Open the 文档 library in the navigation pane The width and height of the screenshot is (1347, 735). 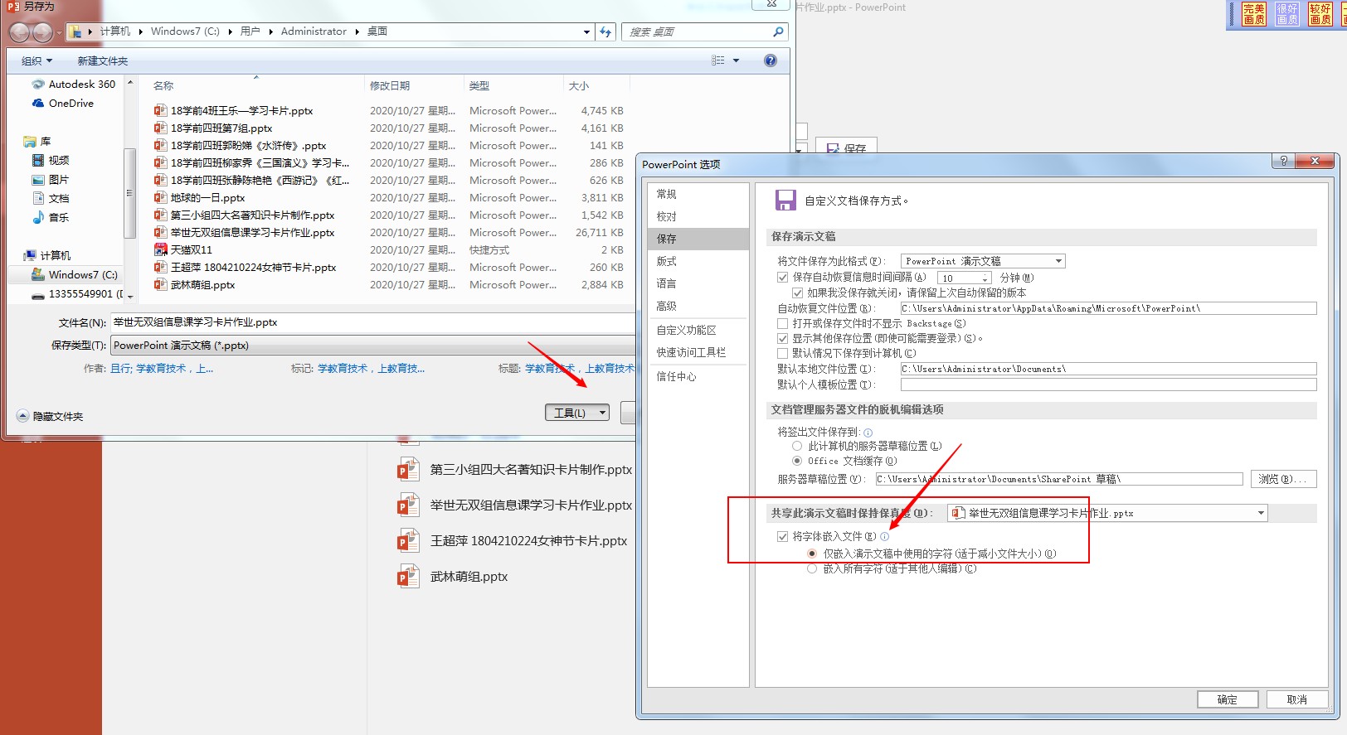[x=51, y=198]
